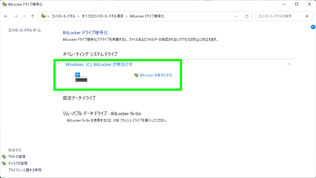This screenshot has width=316, height=178.
Task: Open TPM の管理 link
Action: click(x=17, y=157)
